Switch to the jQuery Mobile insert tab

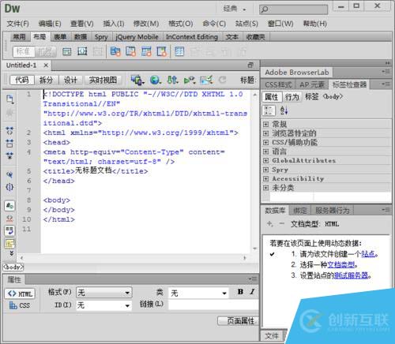click(137, 37)
